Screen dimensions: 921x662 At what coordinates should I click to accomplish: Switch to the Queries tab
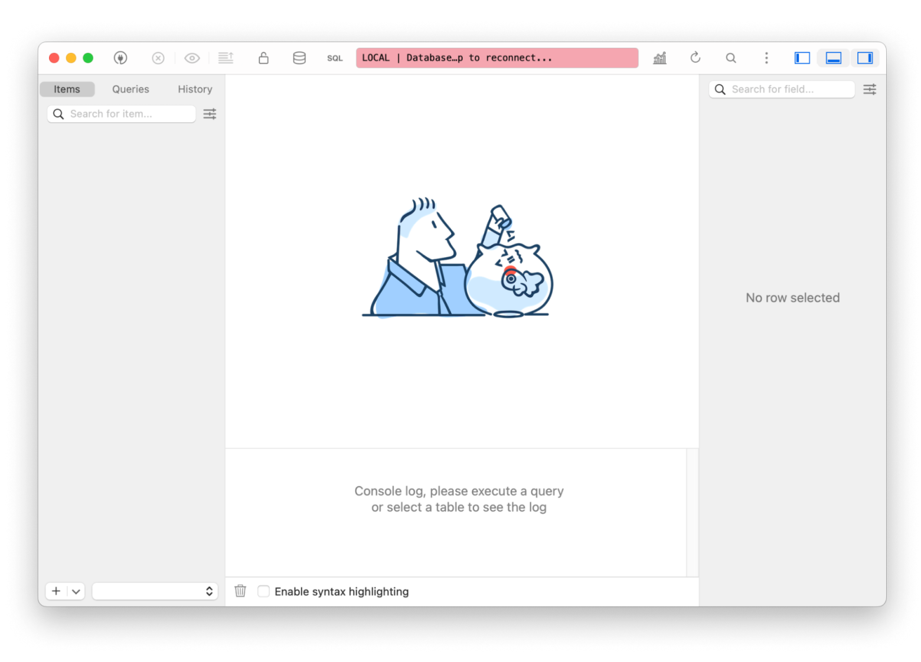tap(130, 89)
